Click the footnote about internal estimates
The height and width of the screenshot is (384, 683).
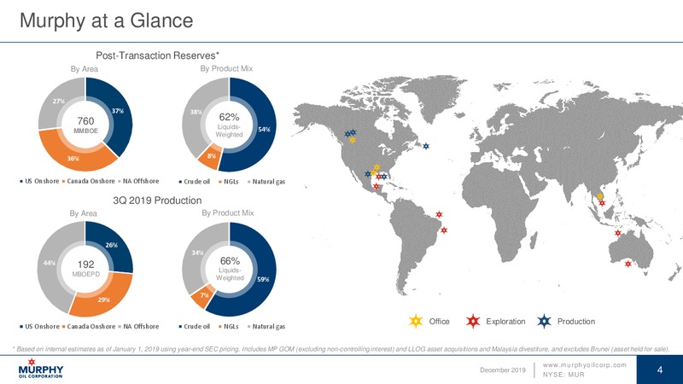341,349
